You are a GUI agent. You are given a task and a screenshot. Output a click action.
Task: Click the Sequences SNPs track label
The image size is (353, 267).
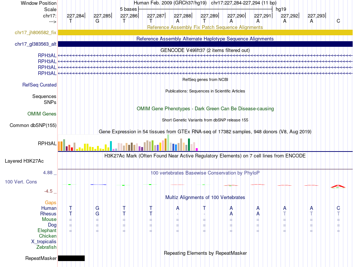(x=44, y=99)
